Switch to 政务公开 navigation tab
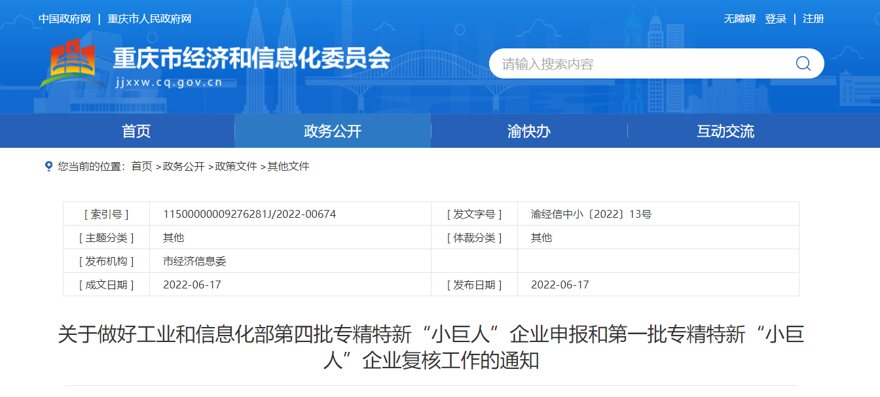Screen dimensions: 880x397 click(333, 131)
